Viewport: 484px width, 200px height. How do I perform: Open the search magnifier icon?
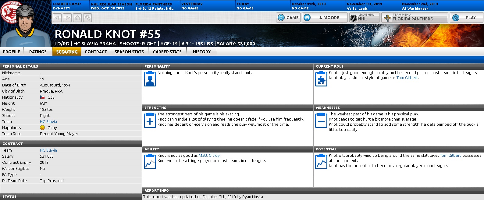coord(87,18)
